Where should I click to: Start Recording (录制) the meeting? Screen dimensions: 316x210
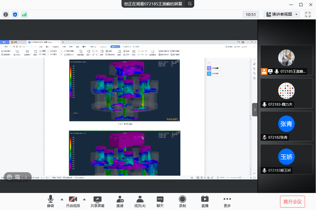(183, 202)
